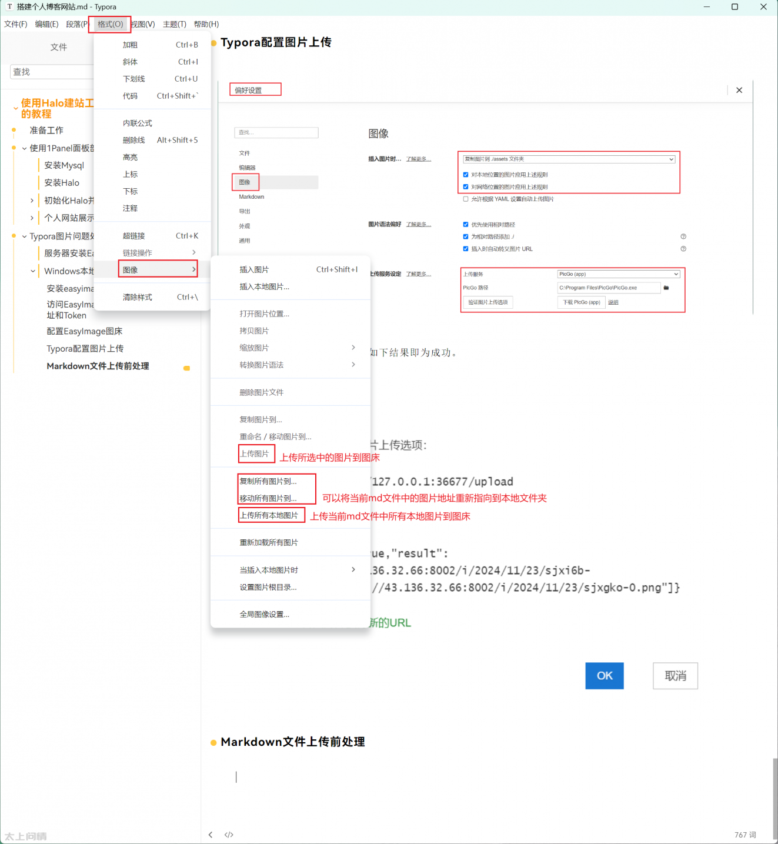Viewport: 778px width, 844px height.
Task: Click the 下载 PicGo (app) button
Action: click(x=582, y=302)
